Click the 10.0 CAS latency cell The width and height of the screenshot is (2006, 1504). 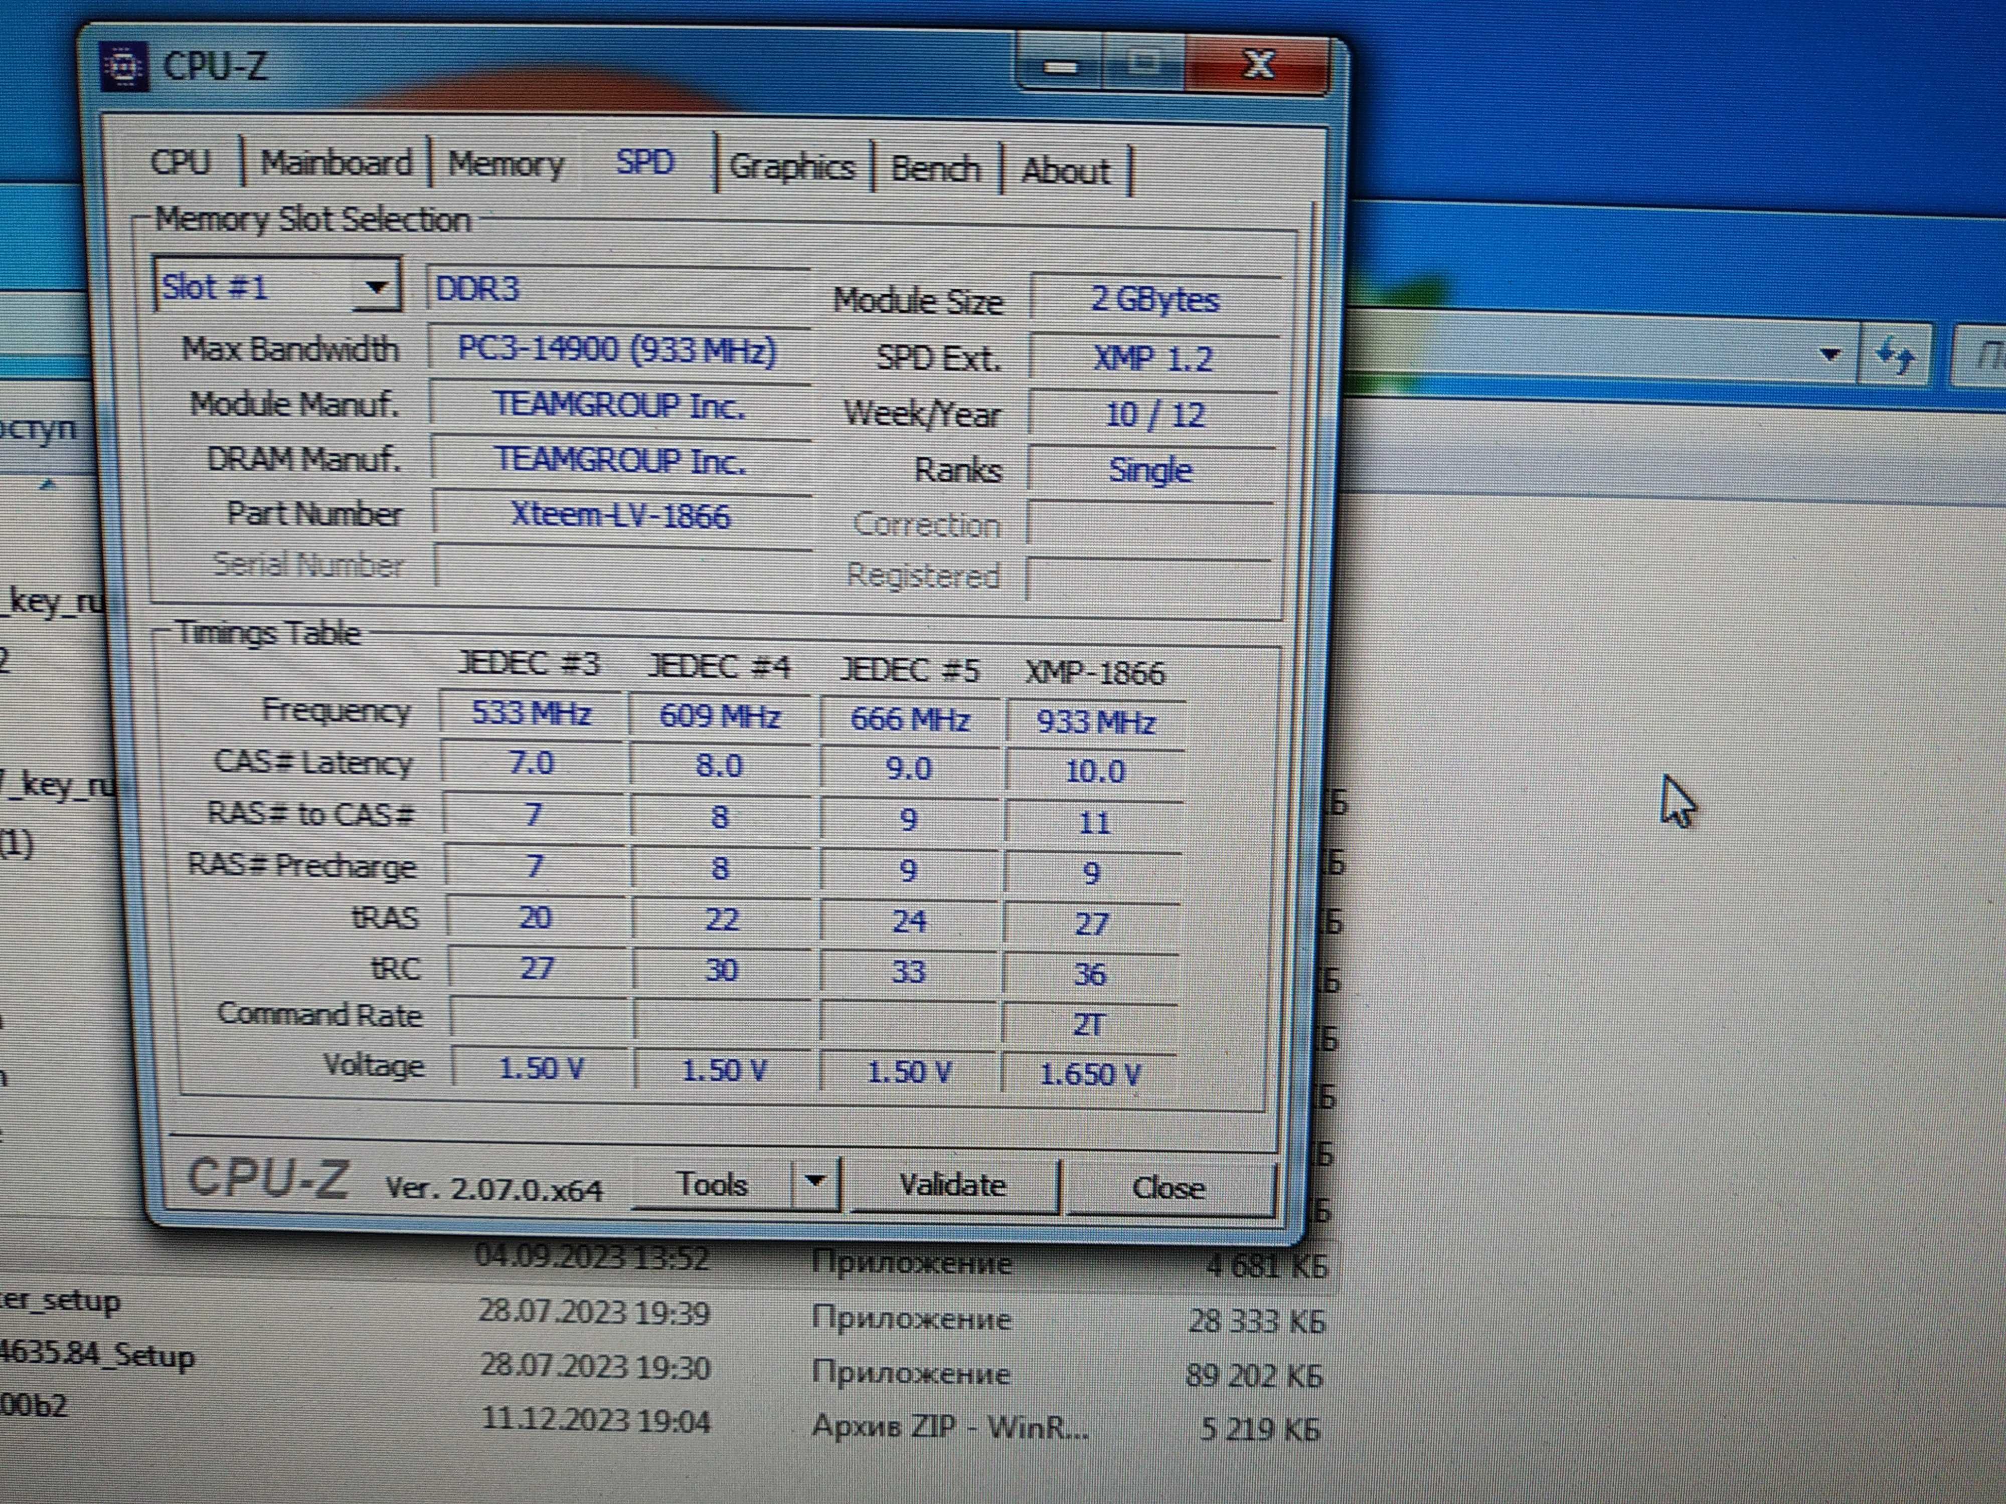1095,772
